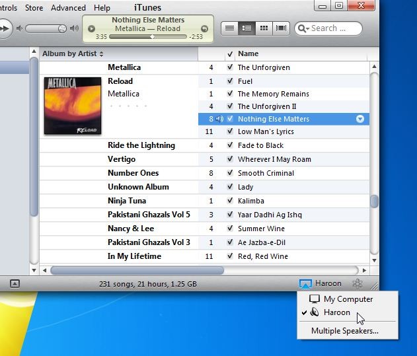Open the Advanced menu

[x=68, y=8]
